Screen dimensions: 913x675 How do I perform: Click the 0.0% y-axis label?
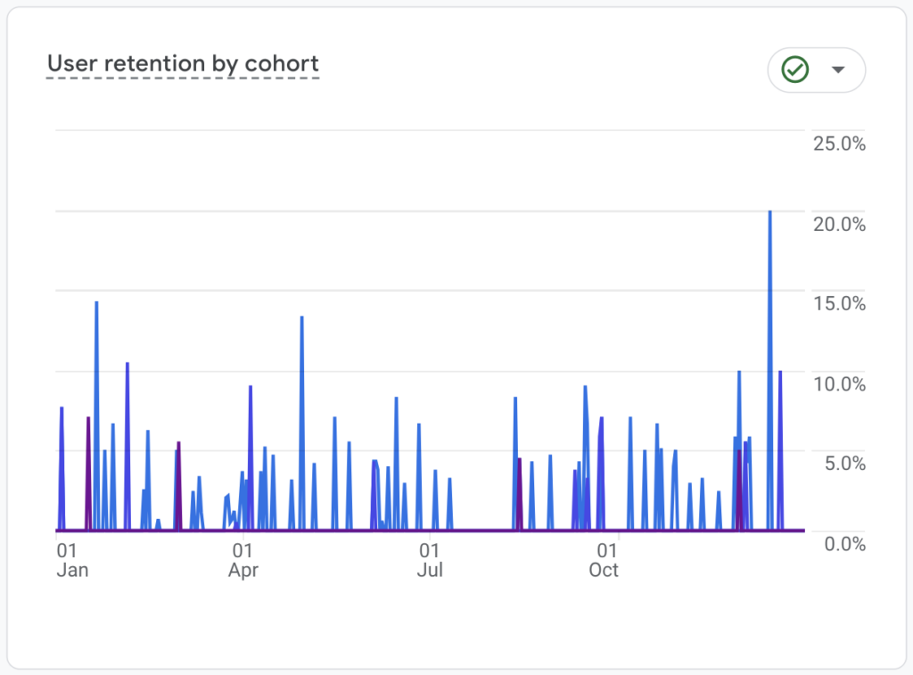tap(843, 543)
